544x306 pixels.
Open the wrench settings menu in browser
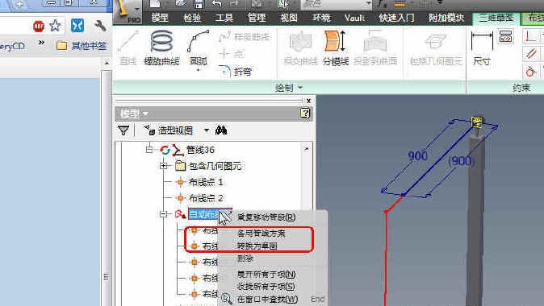[x=100, y=26]
